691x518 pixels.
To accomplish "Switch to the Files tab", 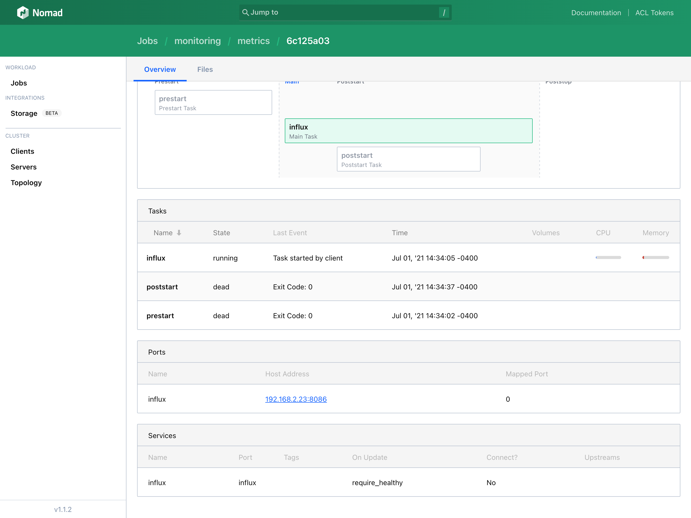I will click(x=205, y=69).
